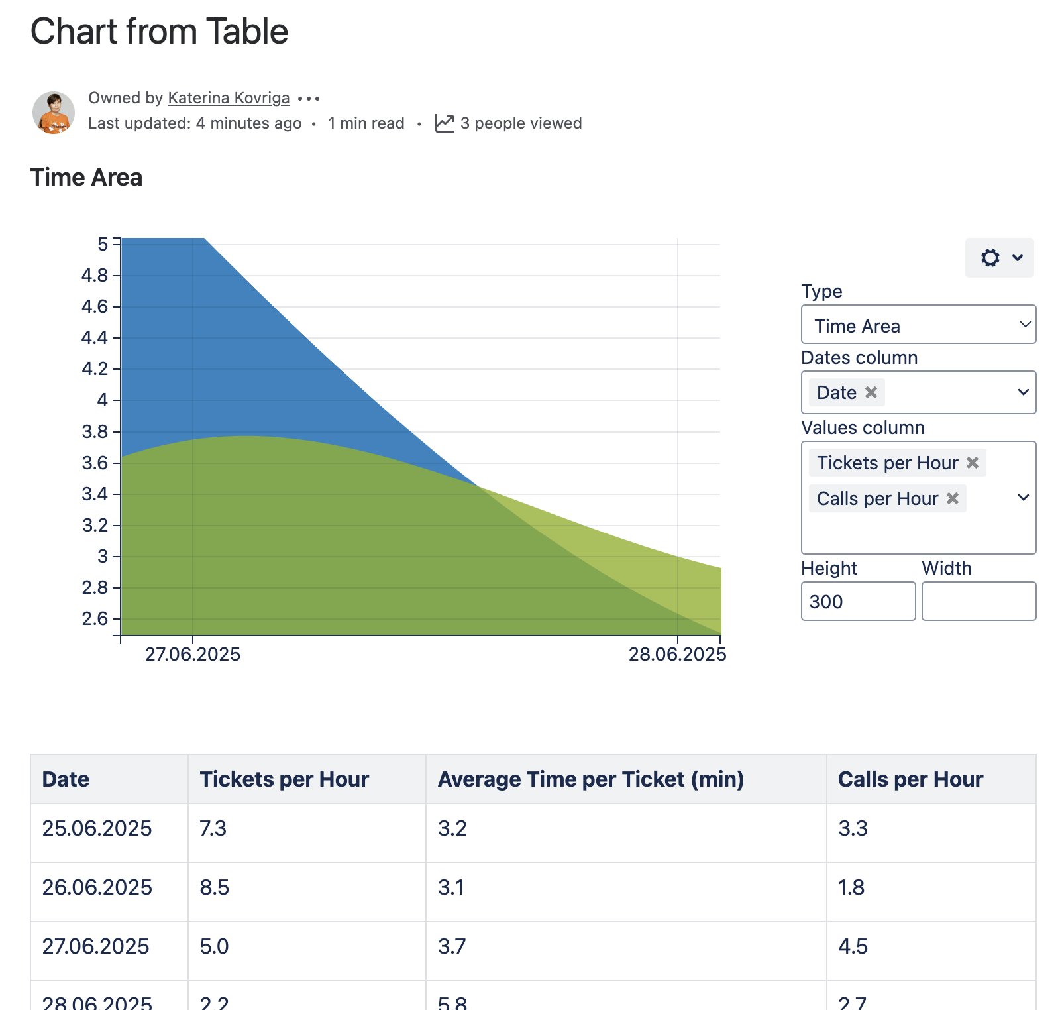Click the page analytics chart icon
Image resolution: width=1060 pixels, height=1010 pixels.
coord(444,123)
